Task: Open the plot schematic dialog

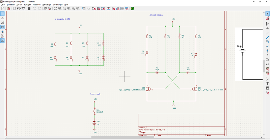Action: pos(23,8)
